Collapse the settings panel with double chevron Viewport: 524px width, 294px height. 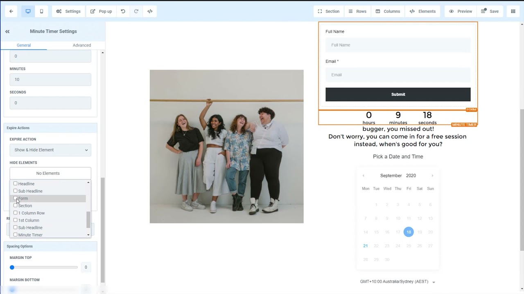(x=7, y=31)
